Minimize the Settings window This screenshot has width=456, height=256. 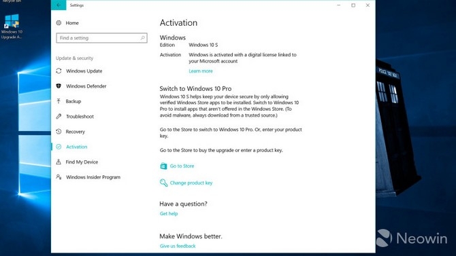click(x=338, y=5)
